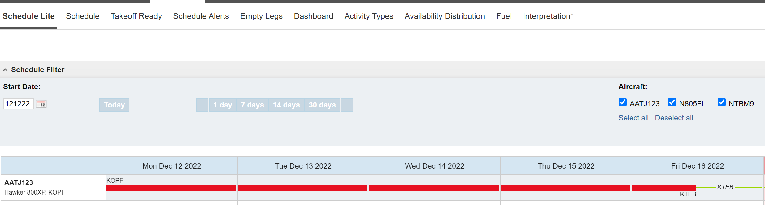Click the blank button before 1 day

tap(202, 105)
